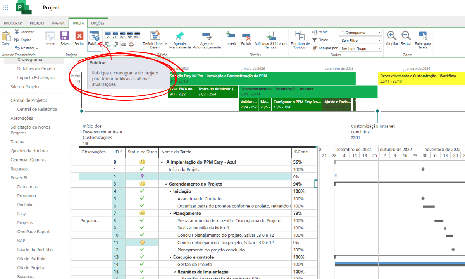
Task: Open the Site do Projeto link
Action: coord(25,86)
